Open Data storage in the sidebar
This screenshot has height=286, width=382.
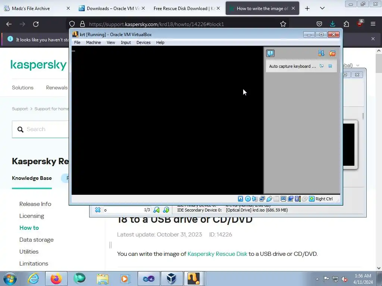click(x=37, y=240)
